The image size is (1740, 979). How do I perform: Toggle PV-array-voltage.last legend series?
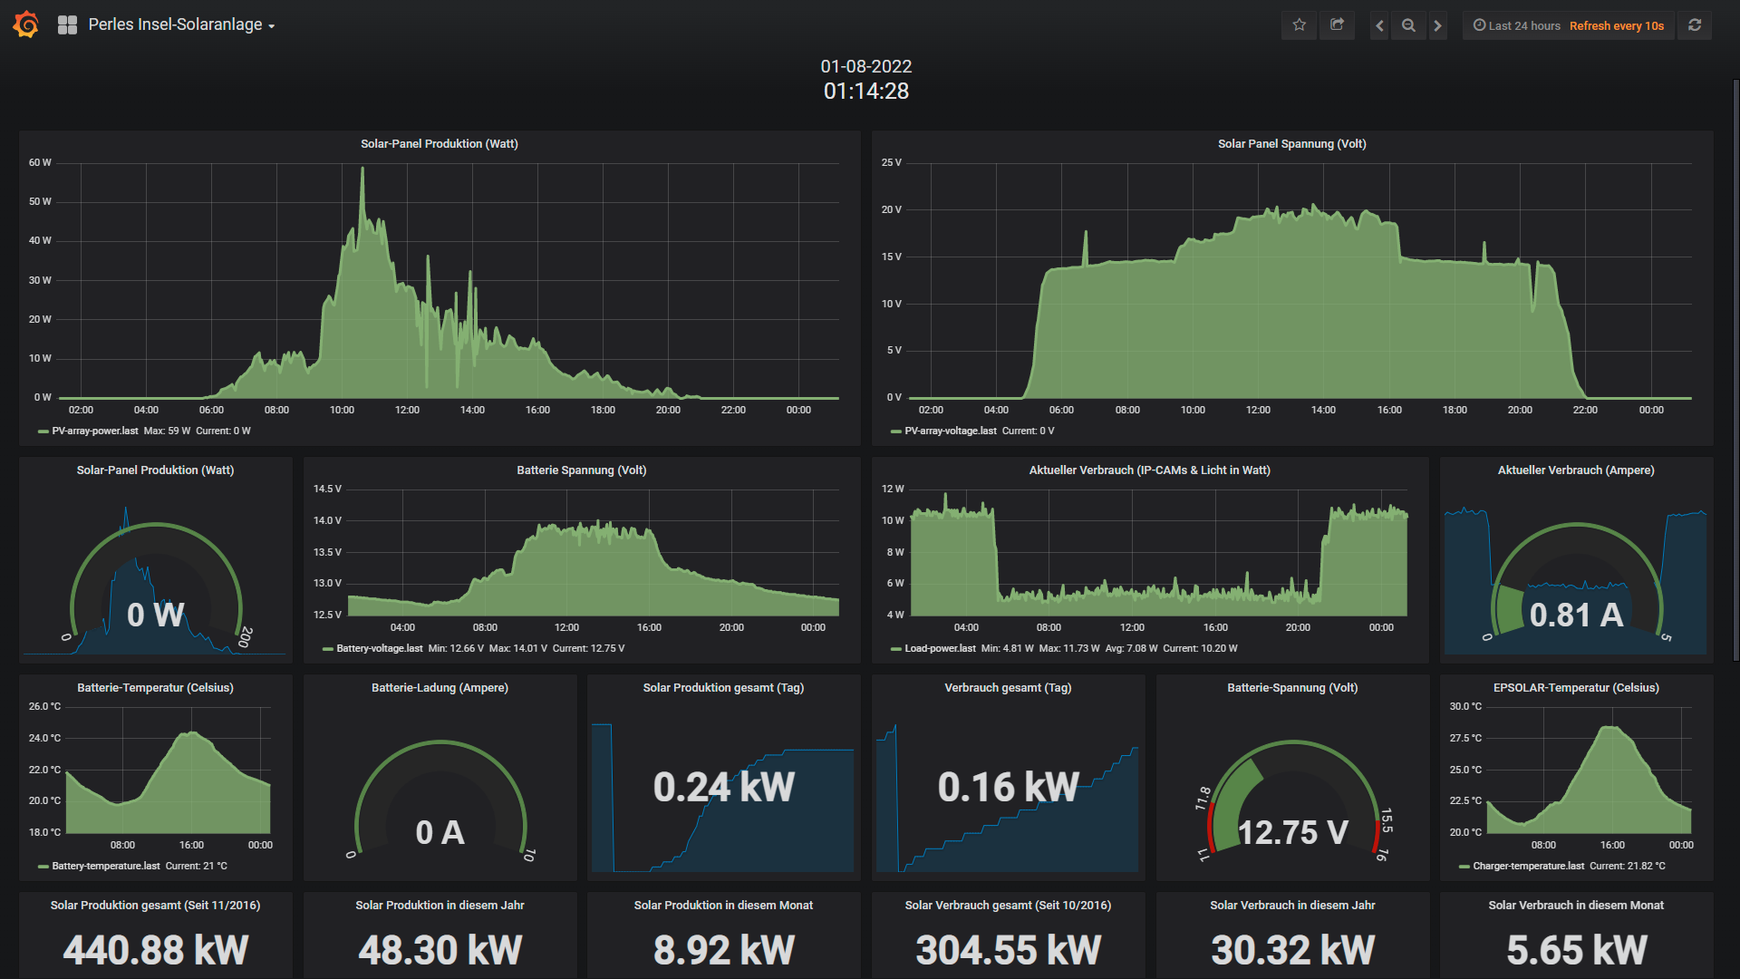tap(949, 431)
